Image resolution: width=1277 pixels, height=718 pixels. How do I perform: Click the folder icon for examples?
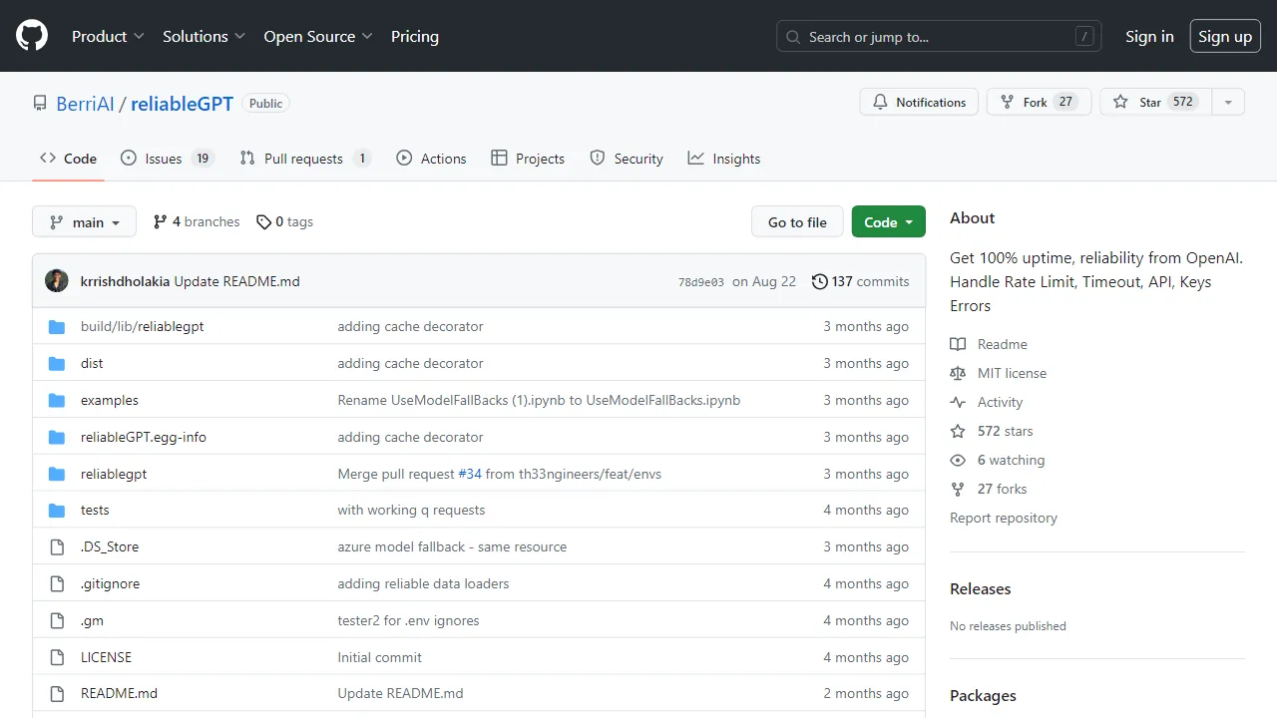pyautogui.click(x=57, y=400)
